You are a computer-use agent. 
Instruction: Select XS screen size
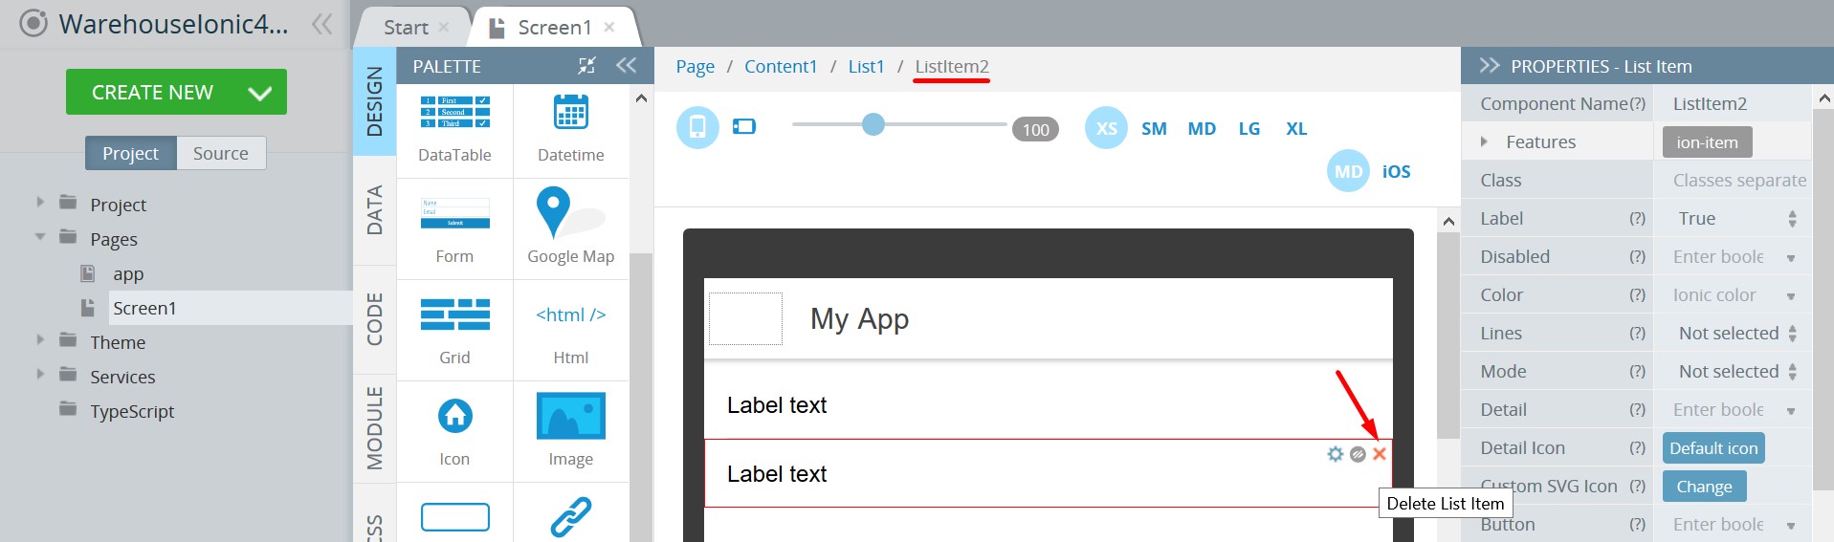1106,128
